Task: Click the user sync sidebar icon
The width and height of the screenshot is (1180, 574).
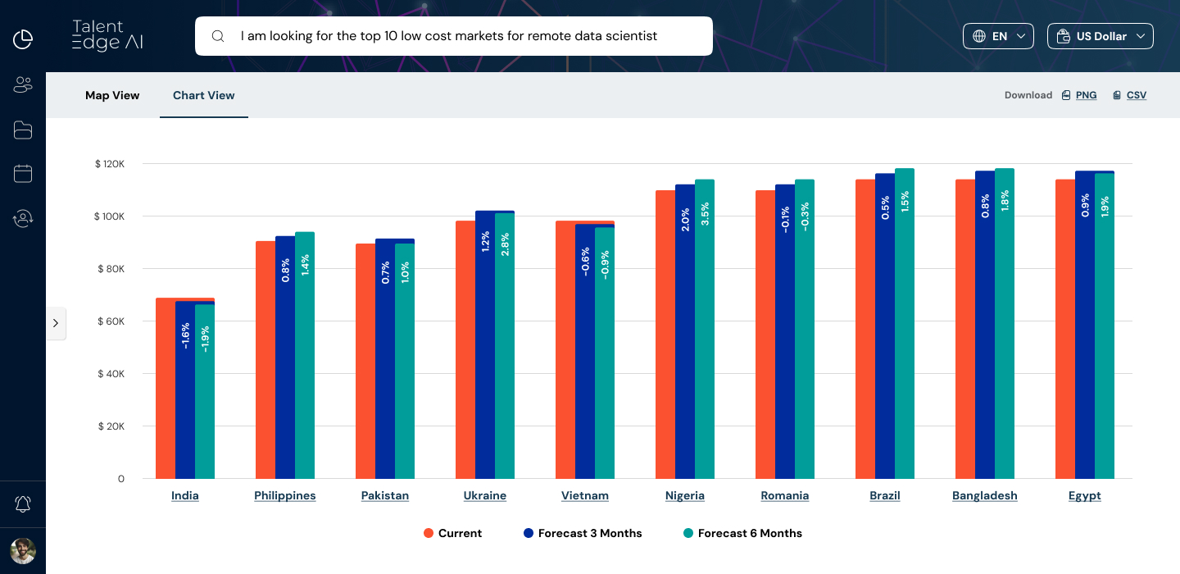Action: (x=23, y=218)
